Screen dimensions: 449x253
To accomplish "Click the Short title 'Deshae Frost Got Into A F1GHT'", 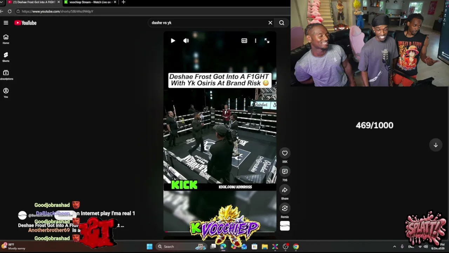I will pyautogui.click(x=219, y=76).
